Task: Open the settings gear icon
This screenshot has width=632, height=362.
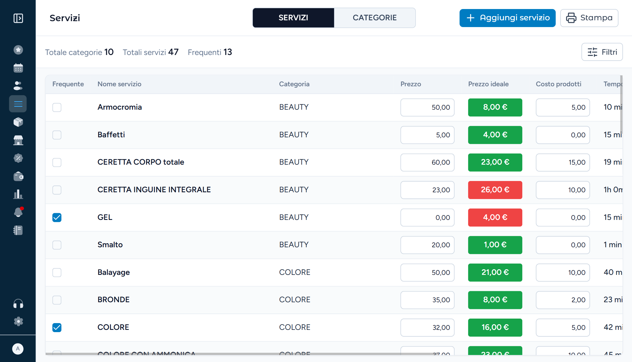Action: tap(18, 321)
